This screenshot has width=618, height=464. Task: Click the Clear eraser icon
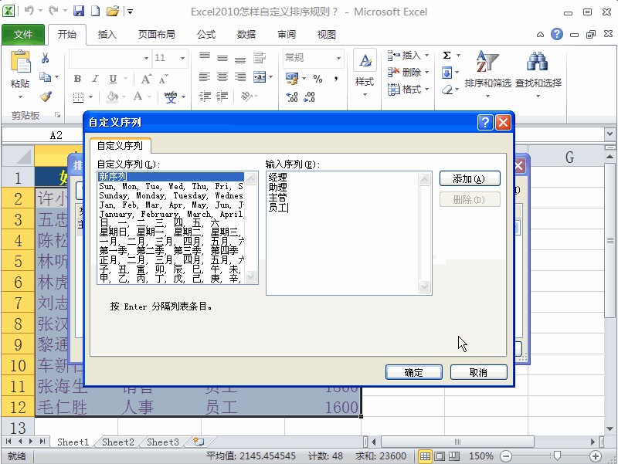447,90
